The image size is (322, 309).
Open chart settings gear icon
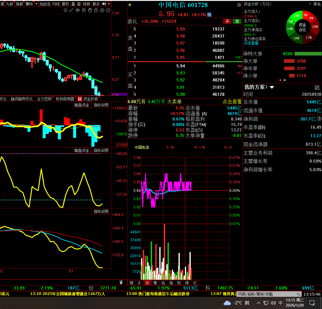pyautogui.click(x=65, y=10)
